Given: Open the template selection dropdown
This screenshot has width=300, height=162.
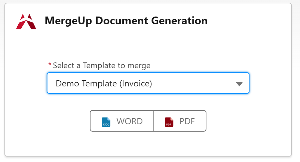Looking at the screenshot, I should click(148, 83).
